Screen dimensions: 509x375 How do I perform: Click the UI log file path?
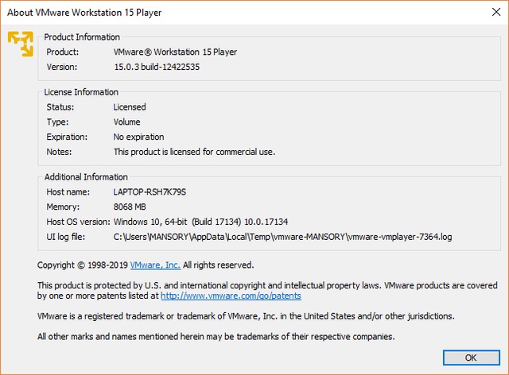(x=282, y=237)
